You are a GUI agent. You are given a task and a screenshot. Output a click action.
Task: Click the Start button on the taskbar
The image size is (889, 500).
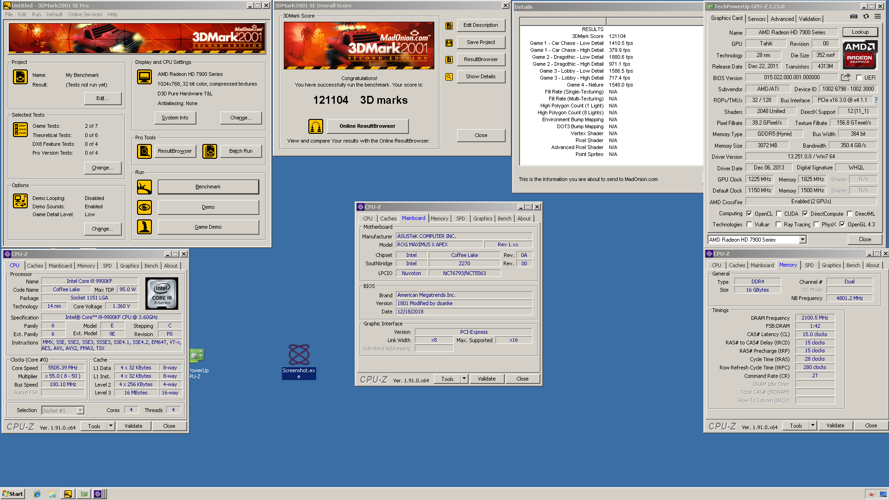[x=13, y=494]
